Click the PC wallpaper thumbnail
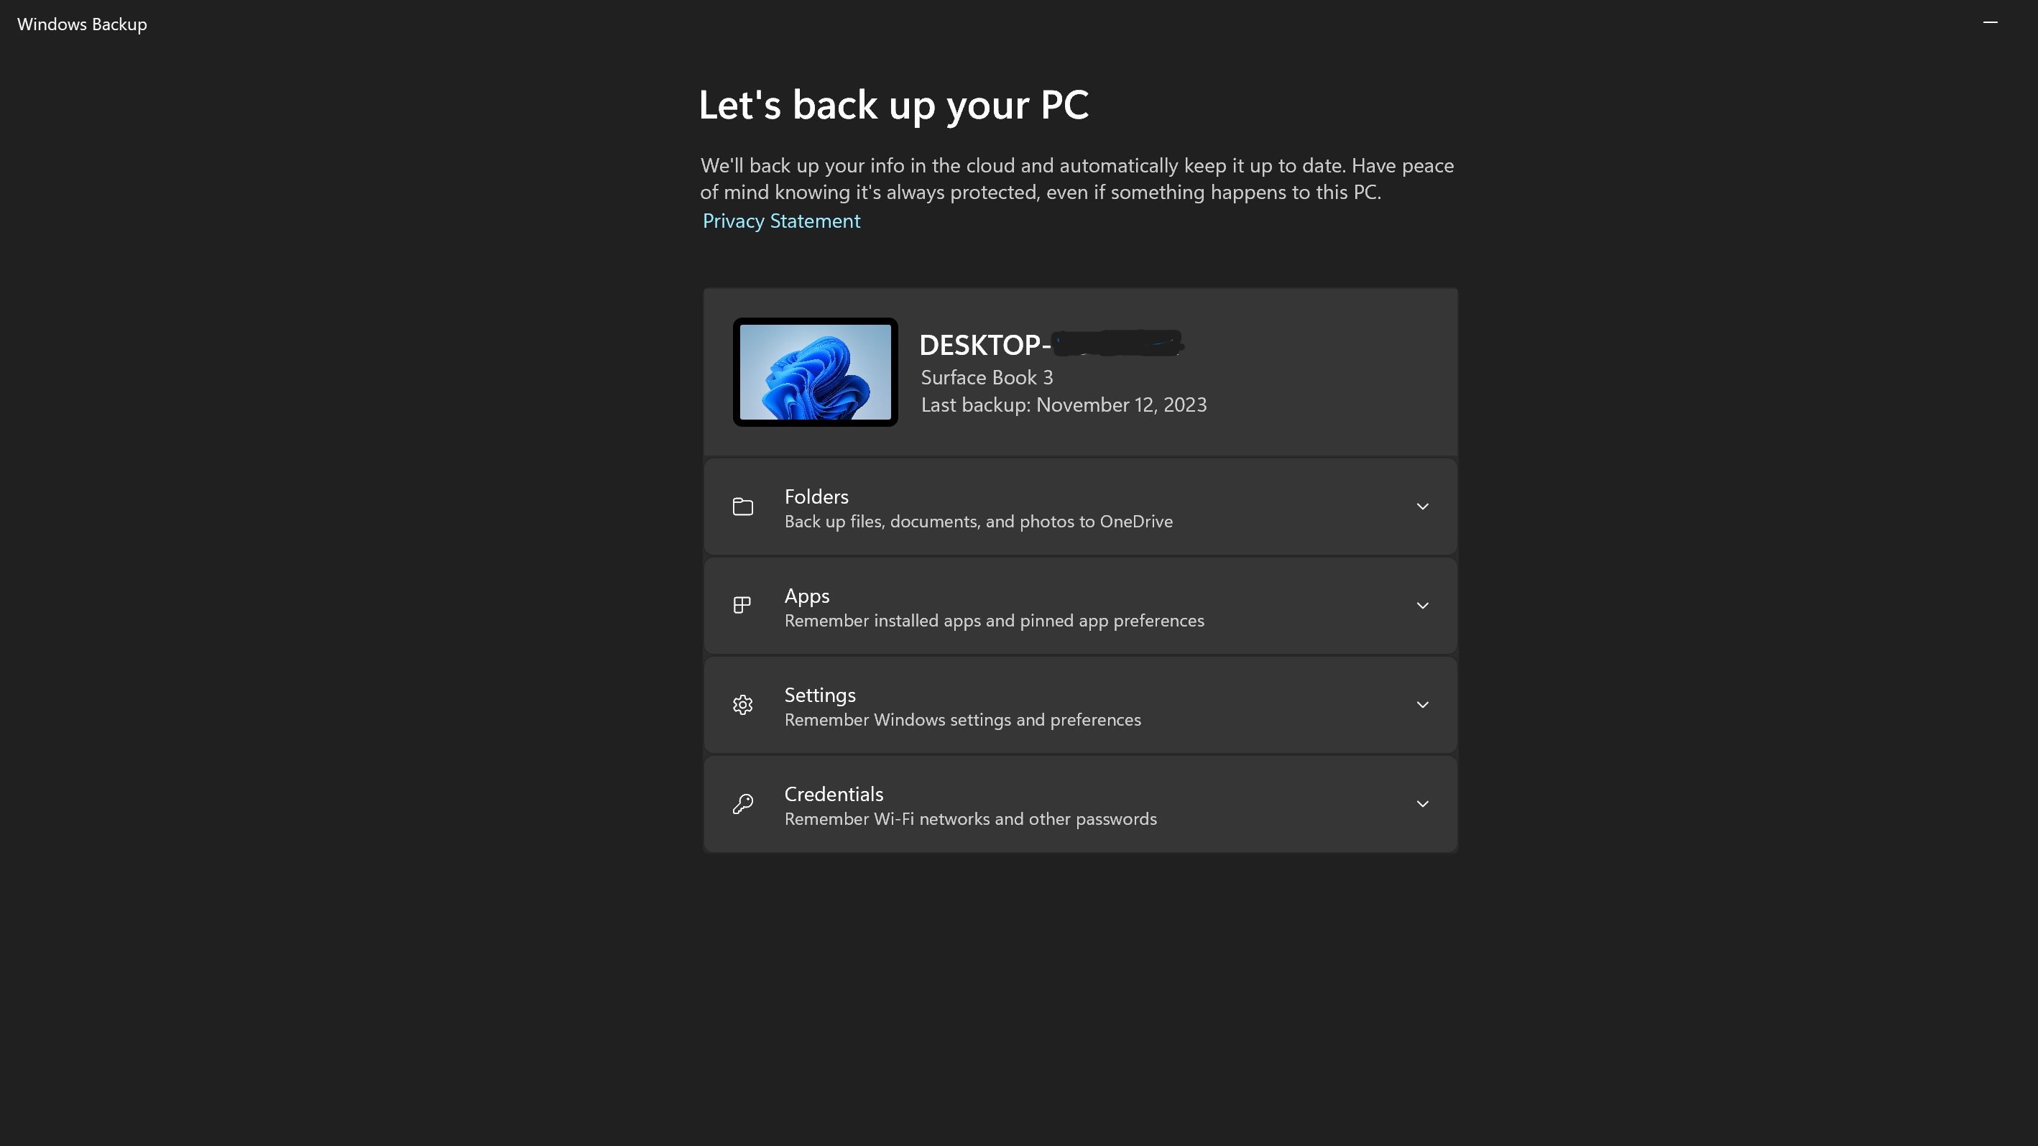Screen dimensions: 2038x1146 [815, 371]
